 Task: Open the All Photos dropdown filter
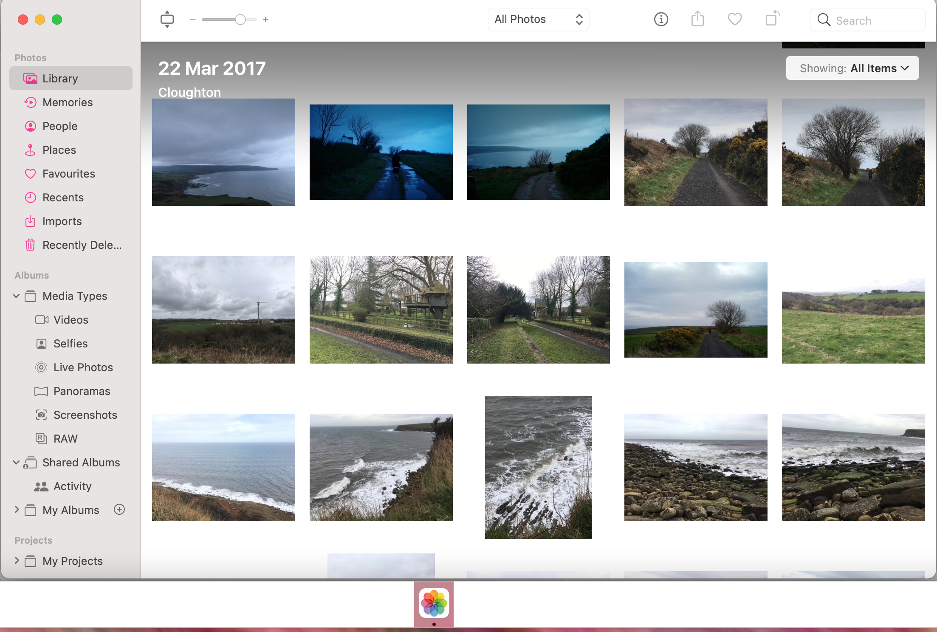[x=537, y=19]
